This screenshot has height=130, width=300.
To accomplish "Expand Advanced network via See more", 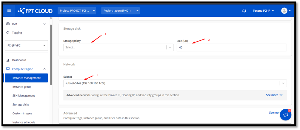I will point(274,95).
